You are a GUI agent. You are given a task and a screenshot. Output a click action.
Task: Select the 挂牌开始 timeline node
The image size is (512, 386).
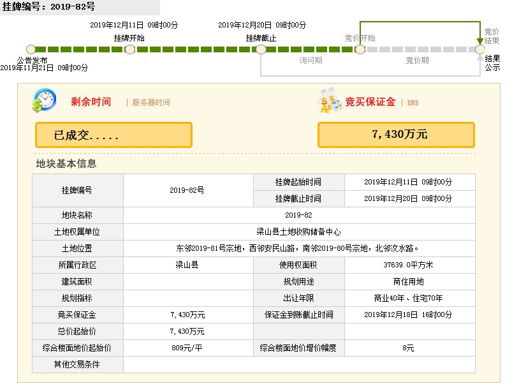click(x=130, y=49)
